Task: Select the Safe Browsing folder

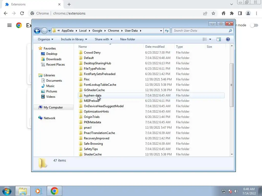Action: point(93,144)
